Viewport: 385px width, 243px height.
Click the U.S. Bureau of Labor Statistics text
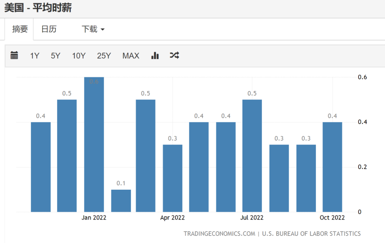click(x=311, y=234)
